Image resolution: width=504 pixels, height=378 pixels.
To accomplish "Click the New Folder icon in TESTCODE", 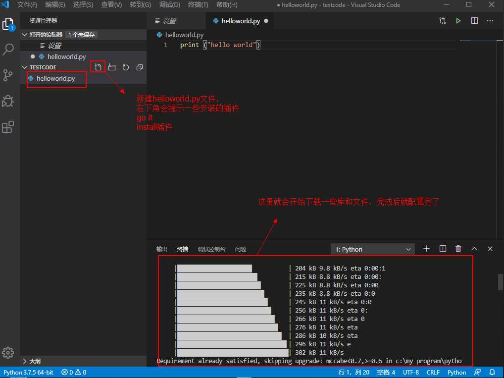I will 111,67.
